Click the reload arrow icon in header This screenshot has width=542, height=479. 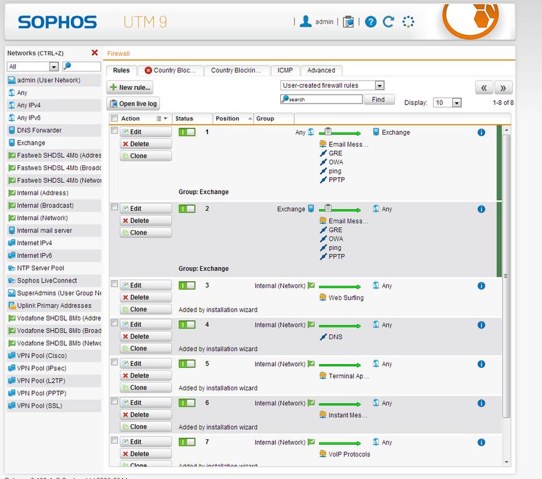[388, 22]
